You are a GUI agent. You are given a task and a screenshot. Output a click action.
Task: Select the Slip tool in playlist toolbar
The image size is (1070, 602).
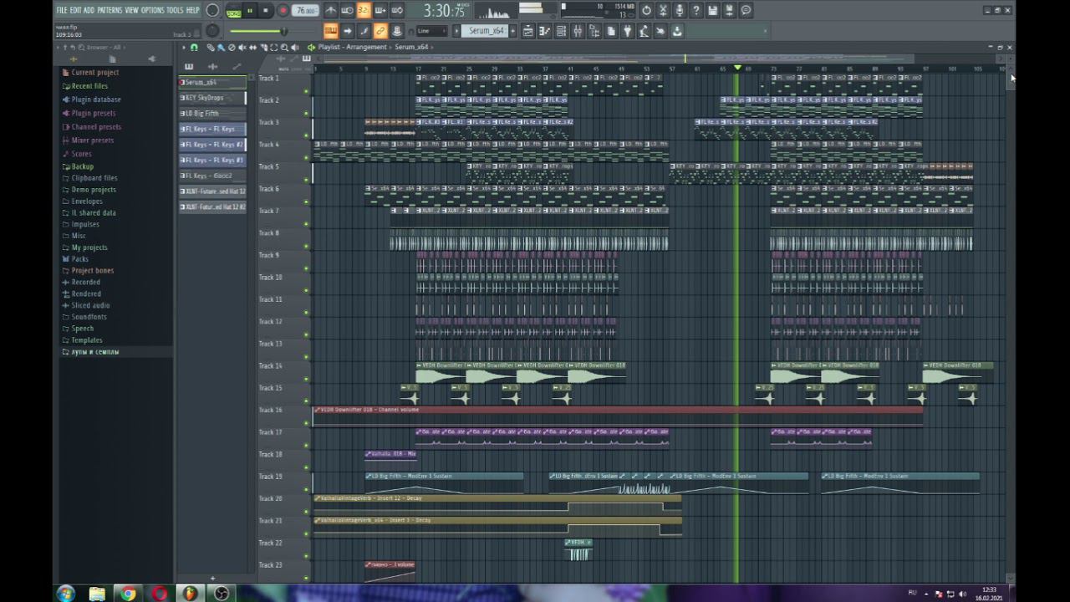pyautogui.click(x=253, y=47)
